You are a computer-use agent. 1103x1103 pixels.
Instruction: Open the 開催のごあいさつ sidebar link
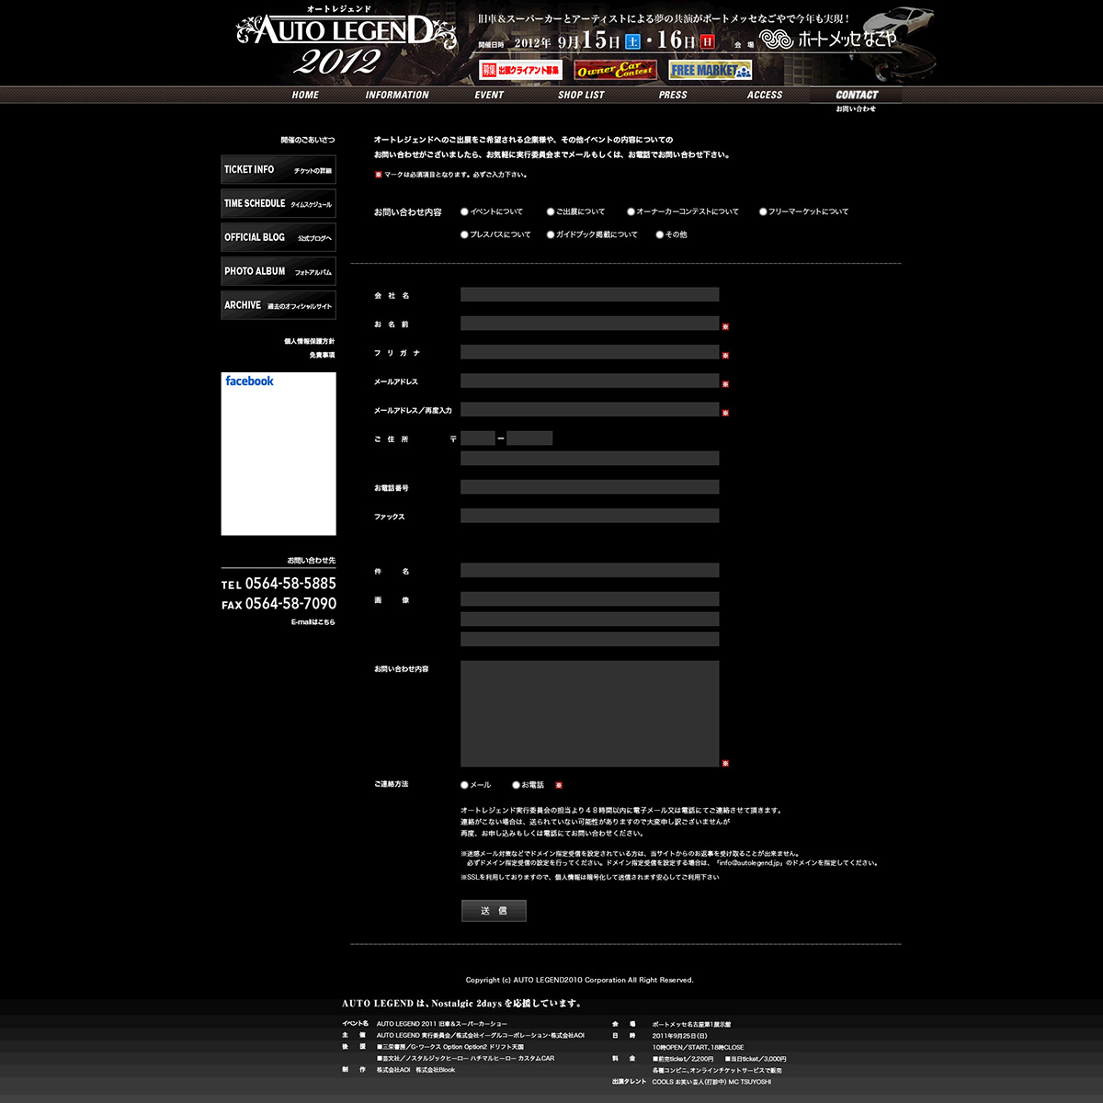pyautogui.click(x=308, y=140)
